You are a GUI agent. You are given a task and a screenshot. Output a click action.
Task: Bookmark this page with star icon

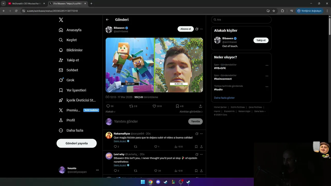click(274, 11)
